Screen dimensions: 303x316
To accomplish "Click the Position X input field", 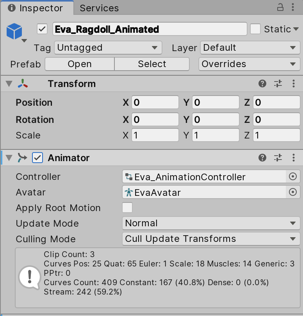I will click(155, 103).
